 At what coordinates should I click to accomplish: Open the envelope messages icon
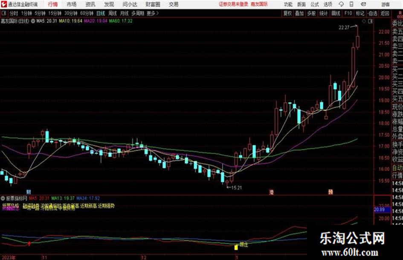tap(363, 4)
